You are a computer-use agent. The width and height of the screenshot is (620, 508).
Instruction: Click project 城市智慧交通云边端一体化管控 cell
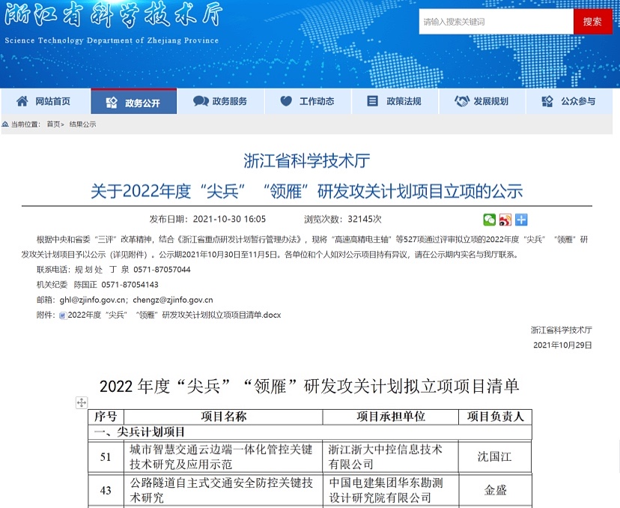(x=223, y=457)
